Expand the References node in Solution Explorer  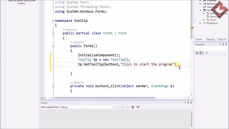[x=200, y=4]
